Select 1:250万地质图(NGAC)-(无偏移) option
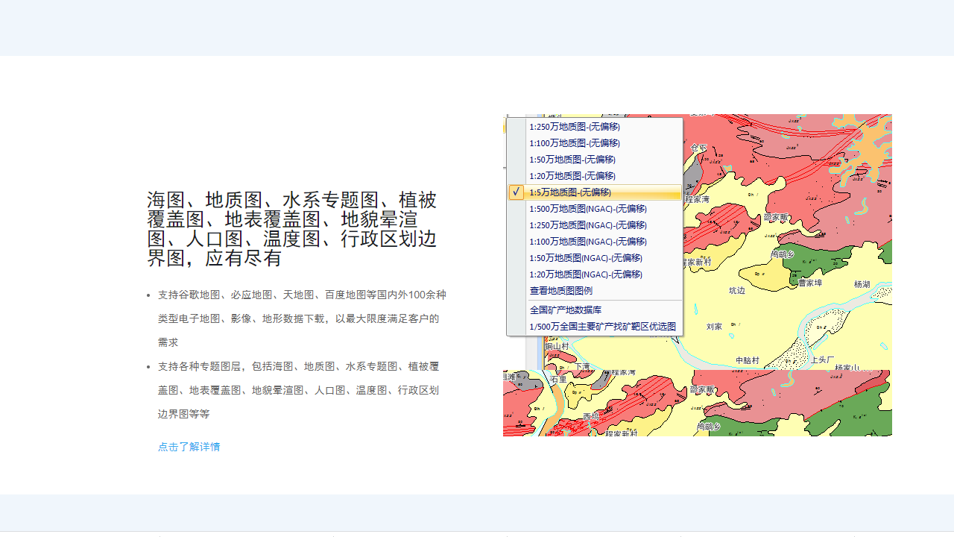 588,225
